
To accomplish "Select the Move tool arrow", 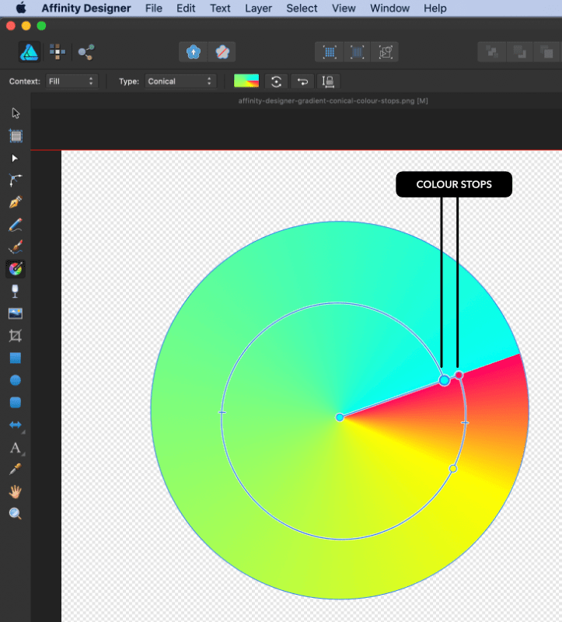I will [x=16, y=114].
